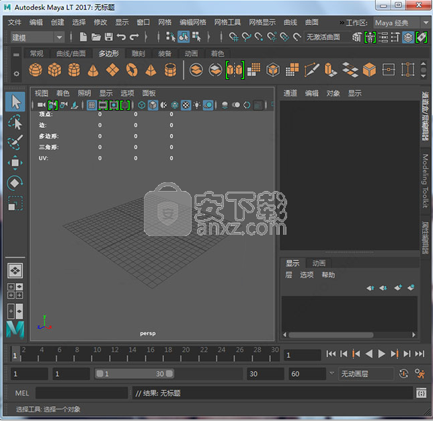Expand the 无动画层 animation layer dropdown
433x421 pixels.
coord(331,373)
